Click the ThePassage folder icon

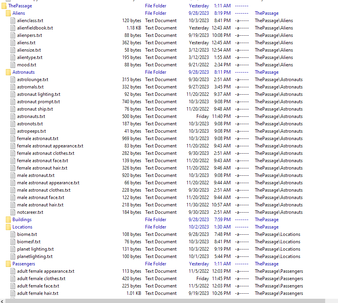click(x=5, y=5)
